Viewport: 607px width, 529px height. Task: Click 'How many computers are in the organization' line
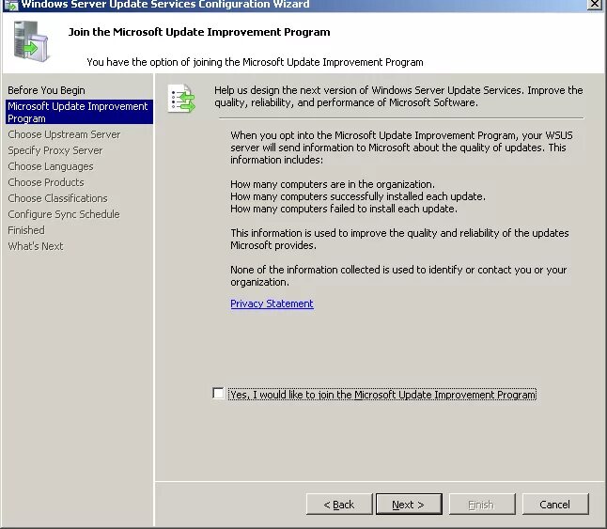click(333, 184)
